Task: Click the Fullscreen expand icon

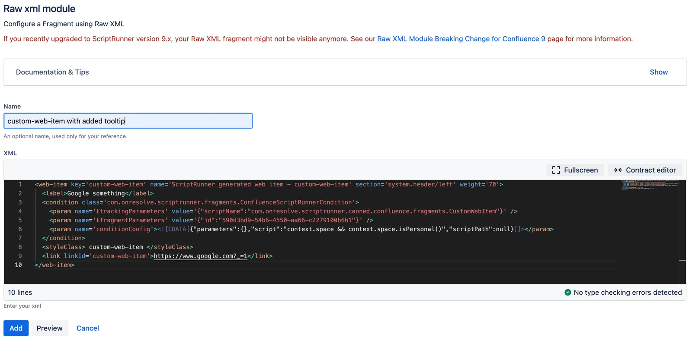Action: tap(556, 170)
